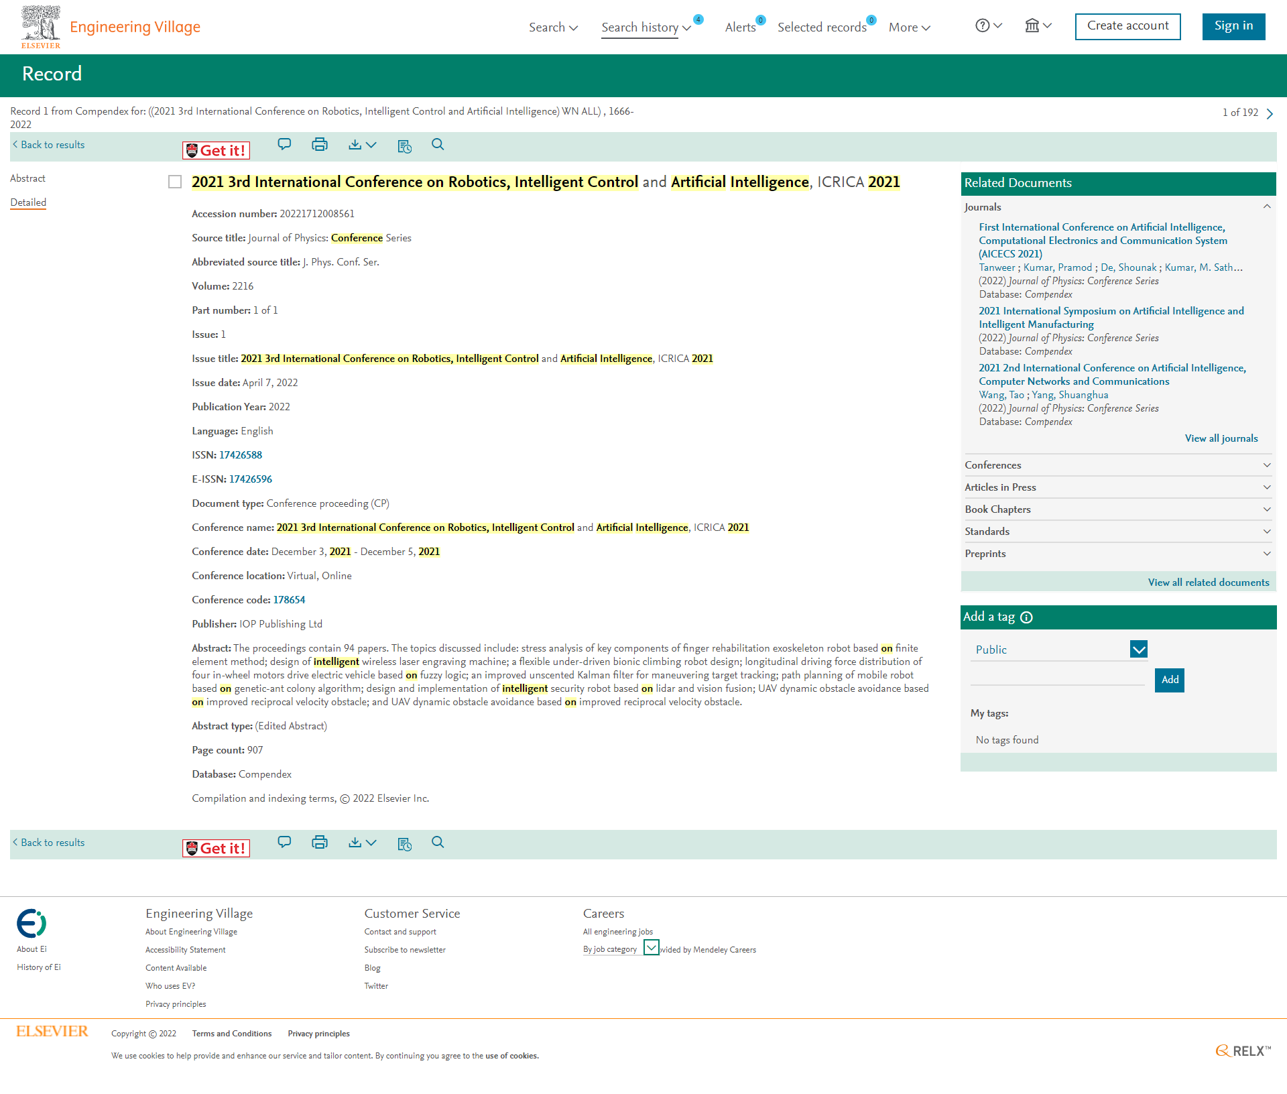Click bottom toolbar comment bubble icon
Screen dimensions: 1287x1094
284,842
